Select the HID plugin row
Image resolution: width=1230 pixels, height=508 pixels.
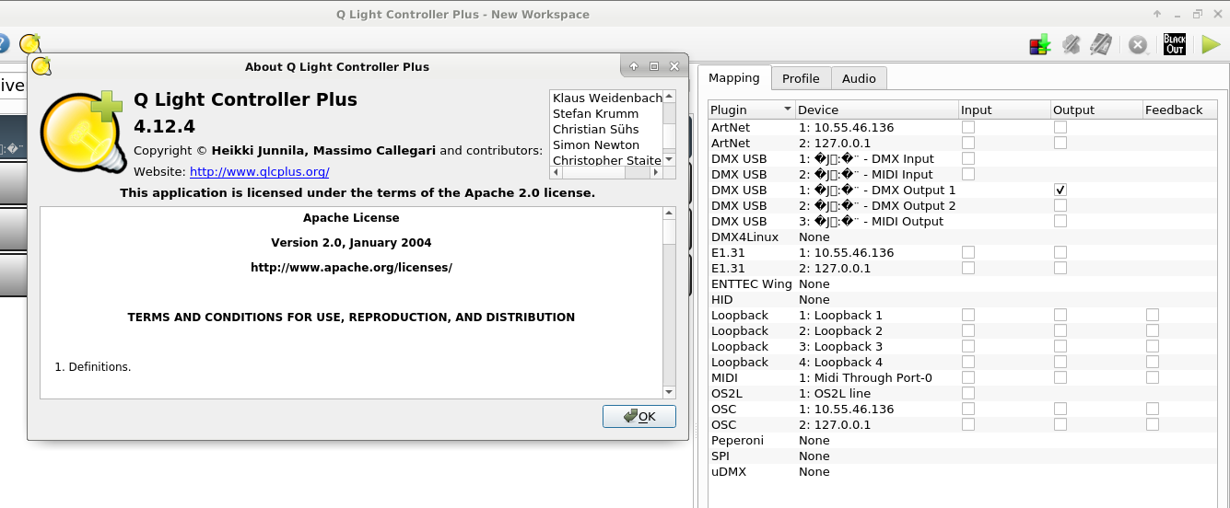pos(963,299)
